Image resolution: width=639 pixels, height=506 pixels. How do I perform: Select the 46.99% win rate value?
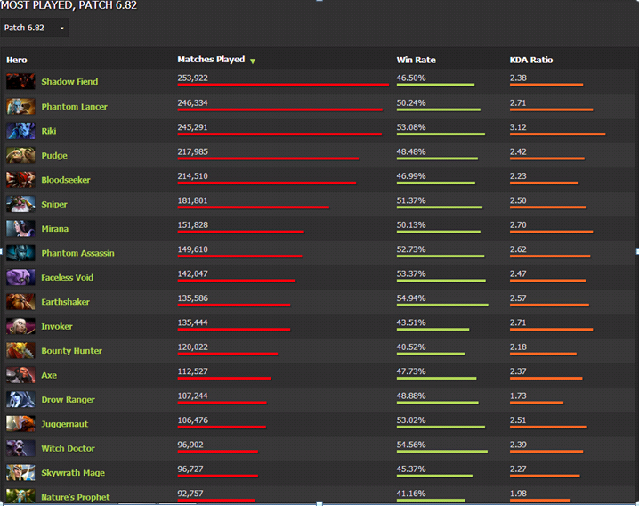(411, 176)
